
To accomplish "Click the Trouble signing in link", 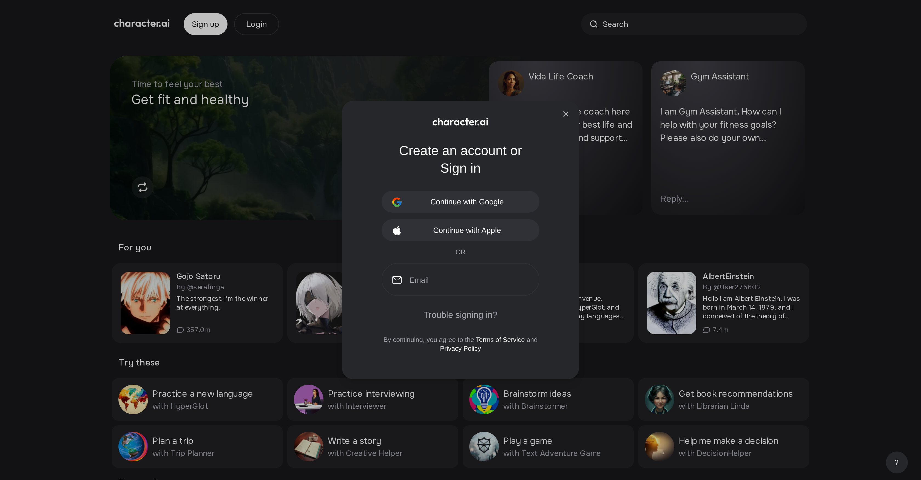I will (460, 315).
